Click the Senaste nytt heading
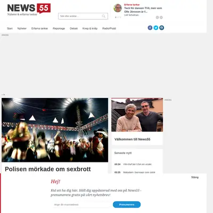 [x=123, y=153]
